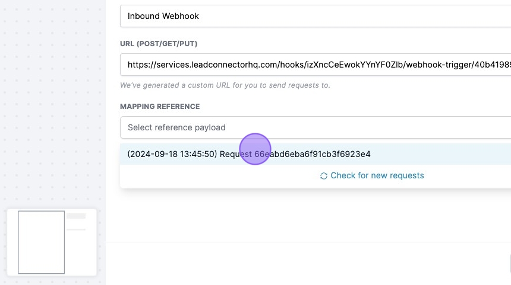The width and height of the screenshot is (511, 285).
Task: Click the generated leadconnectorhq webhook URL field
Action: (316, 65)
